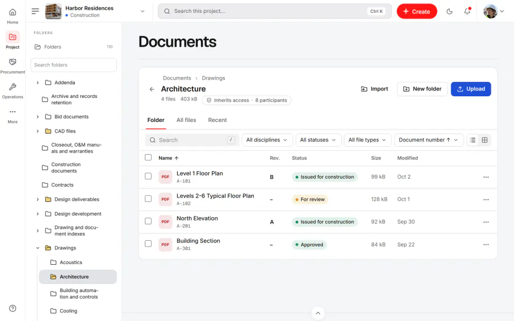The image size is (514, 321).
Task: Click the blue Upload button
Action: (471, 89)
